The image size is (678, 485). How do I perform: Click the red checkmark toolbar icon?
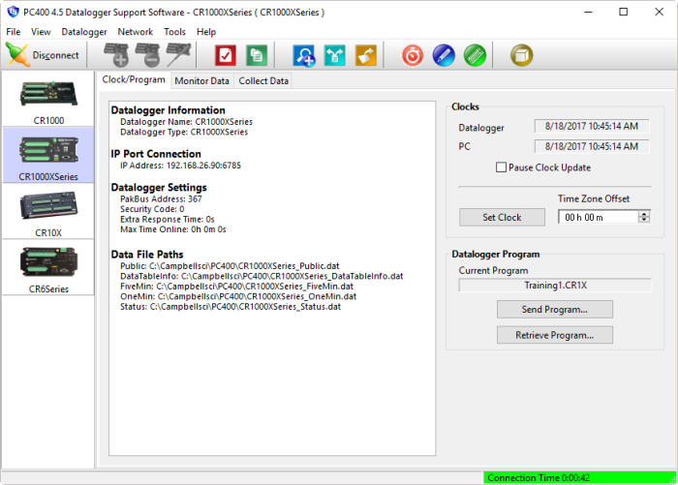[x=226, y=55]
